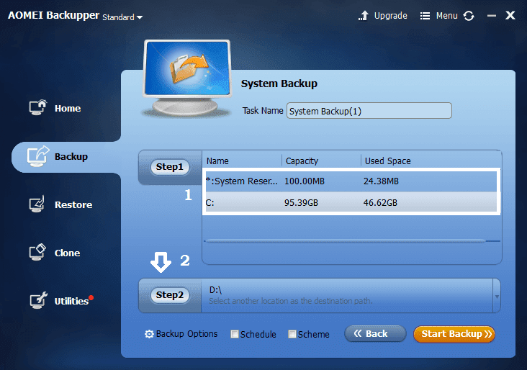Expand the destination path dropdown arrow

click(497, 297)
